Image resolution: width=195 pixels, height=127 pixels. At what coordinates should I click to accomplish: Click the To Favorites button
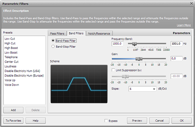pyautogui.click(x=13, y=121)
